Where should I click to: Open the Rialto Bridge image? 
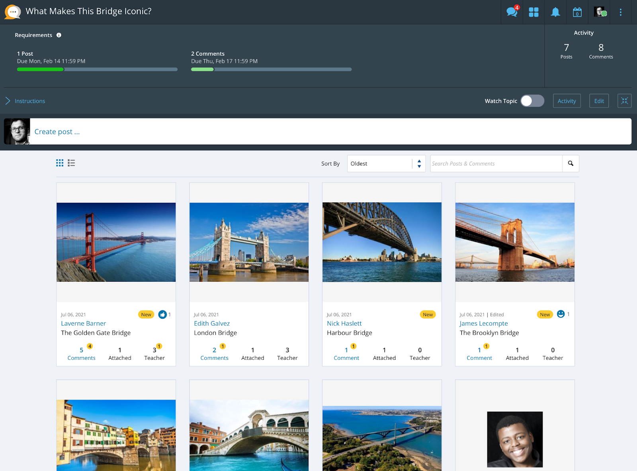click(x=249, y=435)
